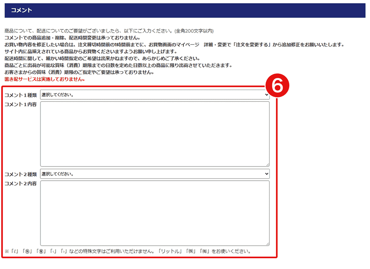Image resolution: width=370 pixels, height=269 pixels.
Task: Click the コメント2内容 field label
Action: click(20, 183)
